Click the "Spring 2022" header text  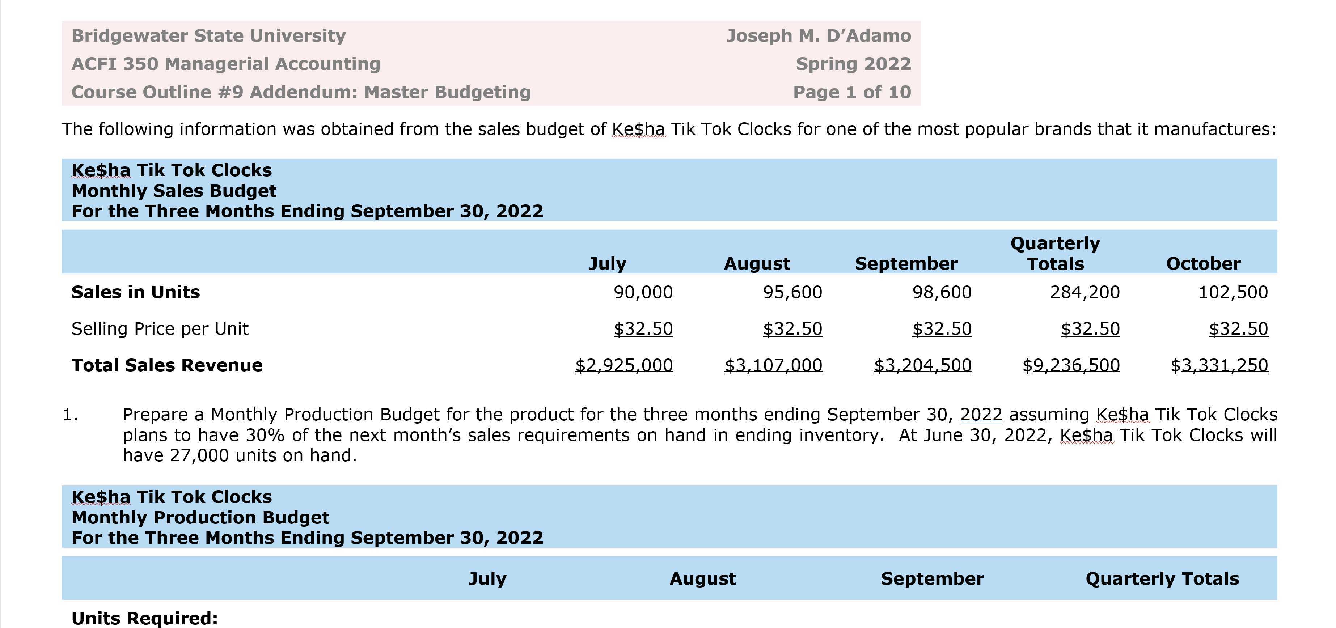pyautogui.click(x=853, y=64)
